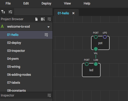Click the LUM input pin on led node
128x101 pixels.
[96, 64]
